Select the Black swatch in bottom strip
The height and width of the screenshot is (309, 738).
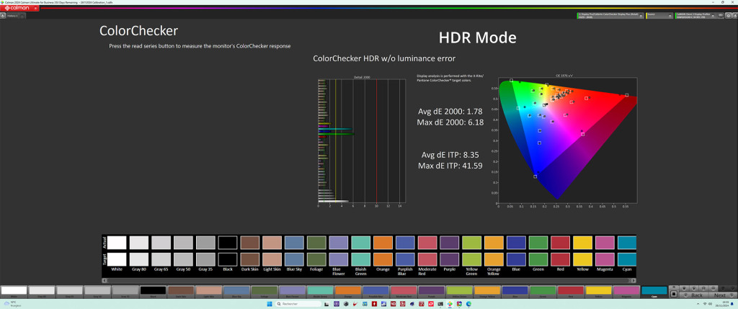click(x=153, y=291)
